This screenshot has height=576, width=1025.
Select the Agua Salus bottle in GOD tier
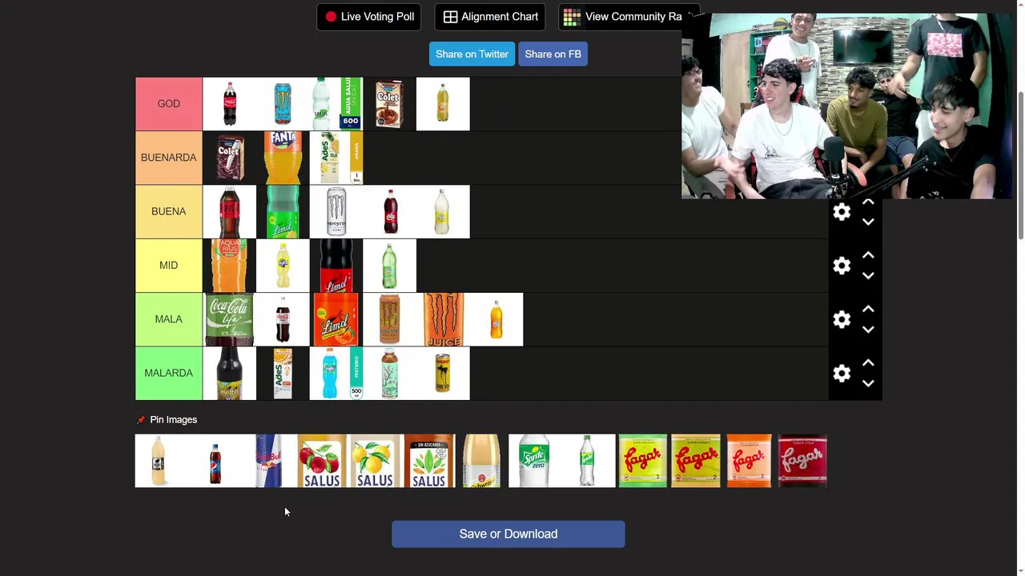click(336, 104)
